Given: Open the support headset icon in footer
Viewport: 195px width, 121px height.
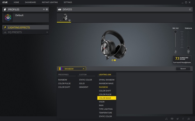Looking at the screenshot, I should click(166, 119).
